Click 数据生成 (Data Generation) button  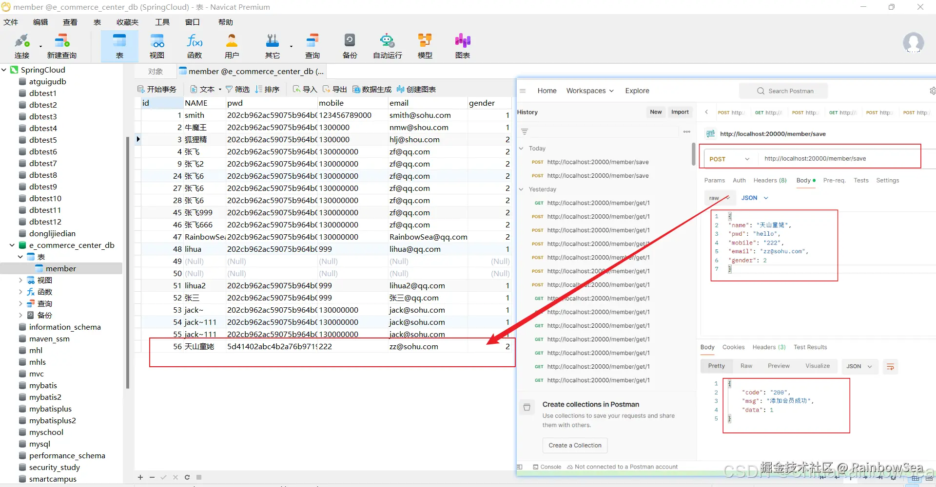[372, 89]
